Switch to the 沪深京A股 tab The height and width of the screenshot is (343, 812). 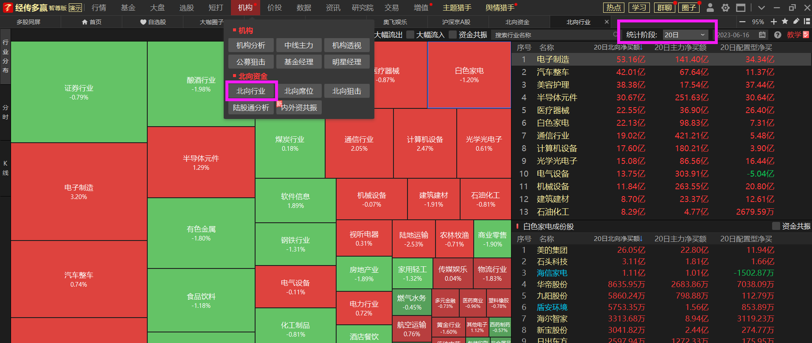pos(456,22)
